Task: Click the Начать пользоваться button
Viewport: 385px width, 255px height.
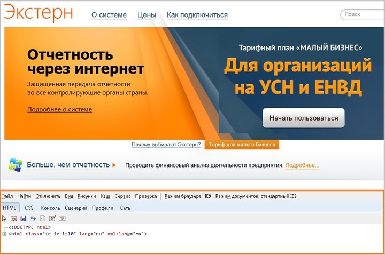Action: click(x=304, y=118)
